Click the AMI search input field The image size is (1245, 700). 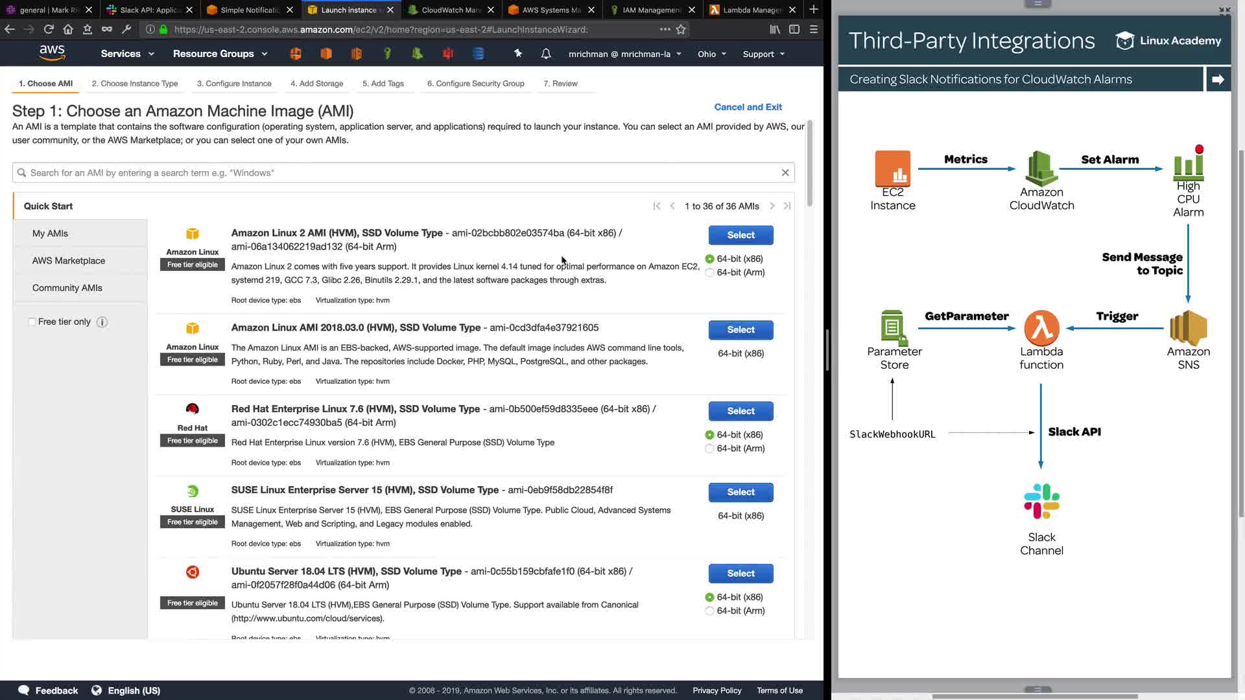(402, 172)
